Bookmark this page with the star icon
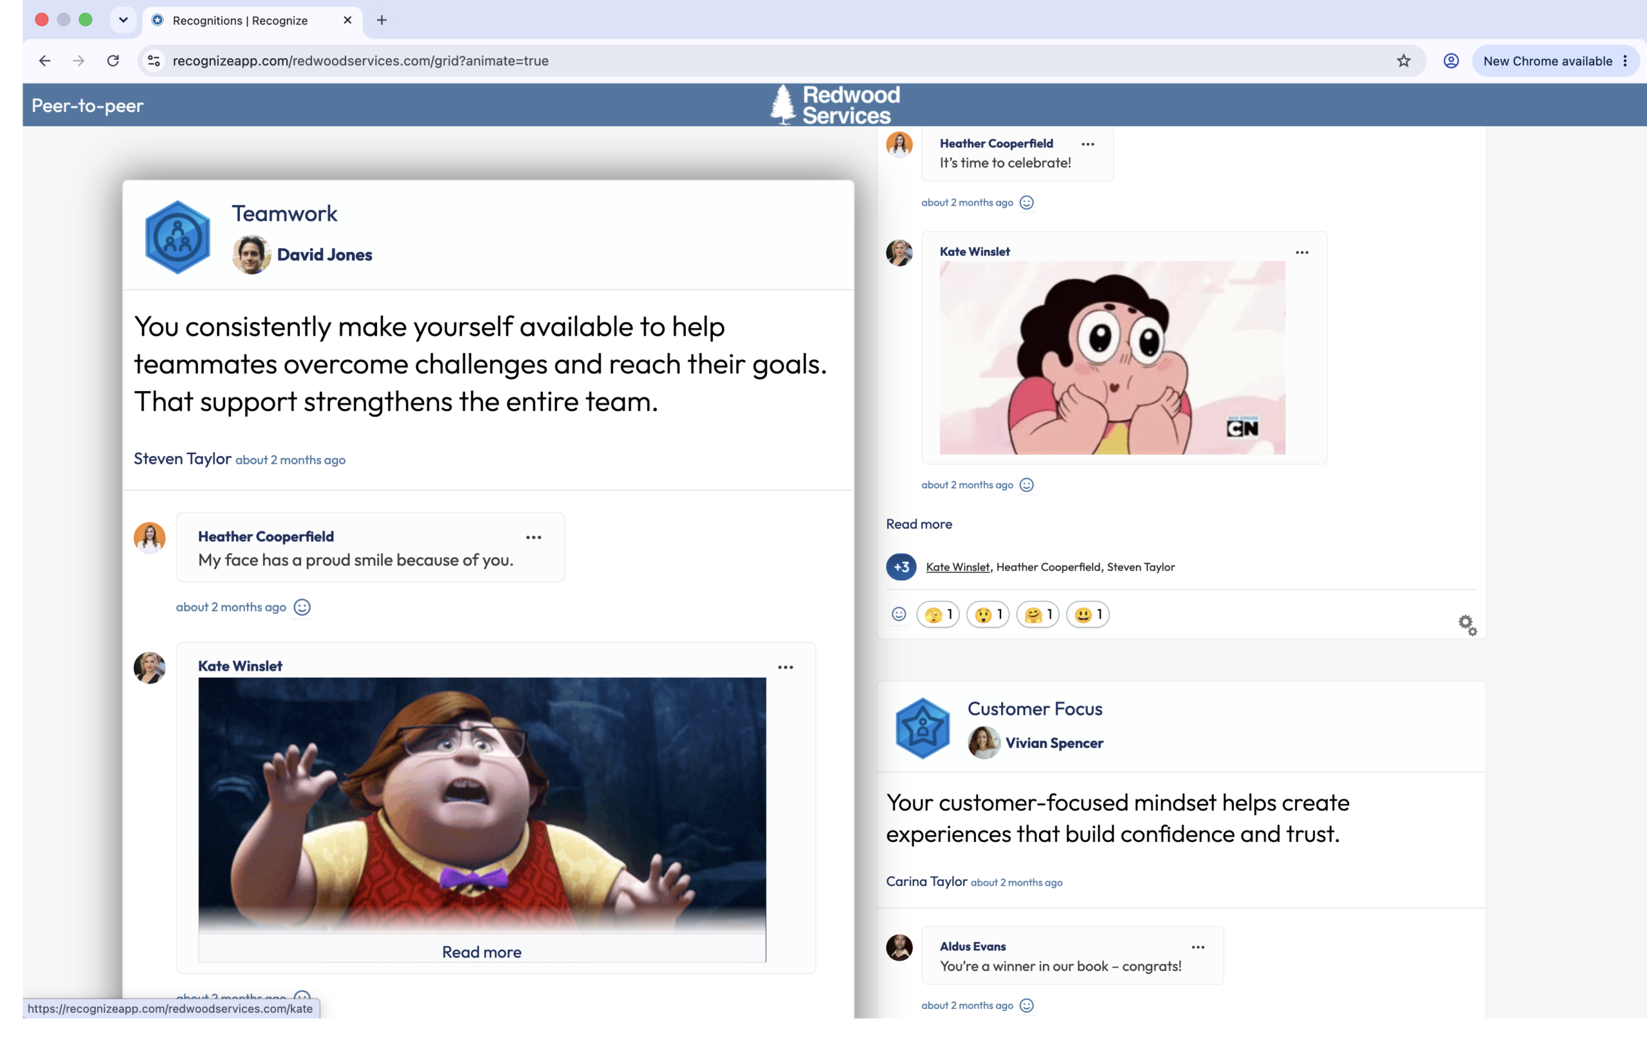 click(x=1404, y=61)
